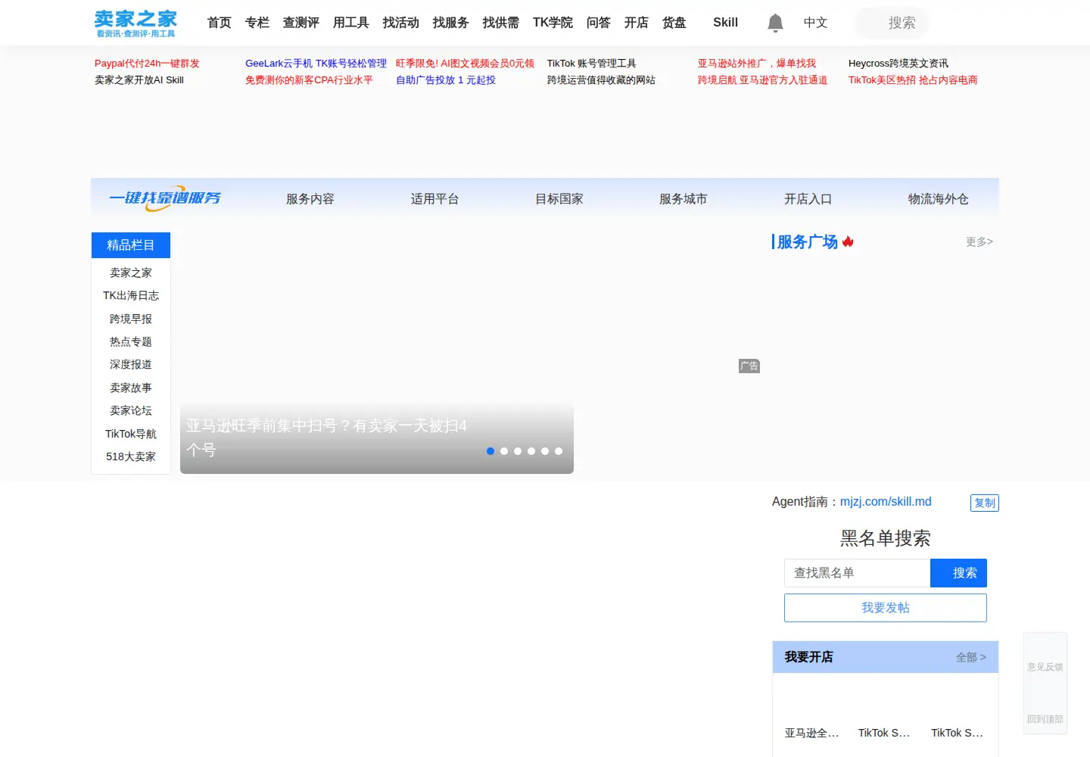The width and height of the screenshot is (1090, 757).
Task: Open the Skill nav item
Action: click(x=725, y=23)
